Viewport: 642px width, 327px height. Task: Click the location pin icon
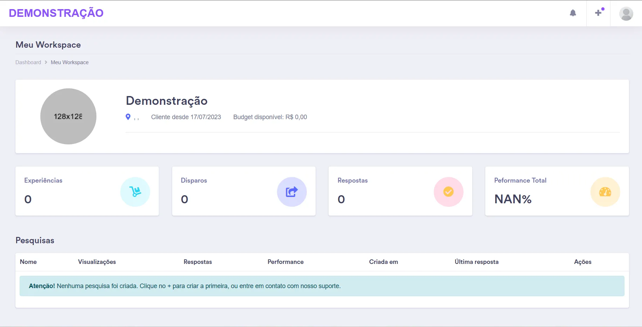pyautogui.click(x=128, y=117)
